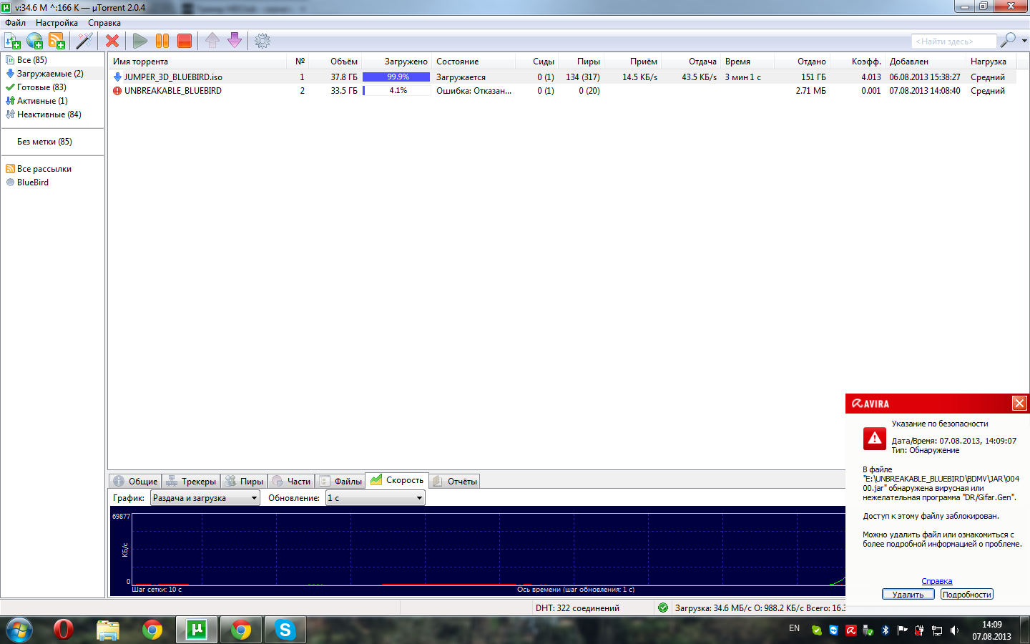Image resolution: width=1030 pixels, height=644 pixels.
Task: Open the Справка menu
Action: pyautogui.click(x=104, y=23)
